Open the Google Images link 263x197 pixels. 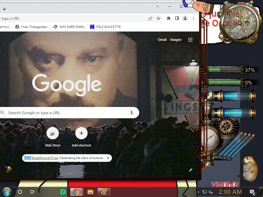(176, 40)
